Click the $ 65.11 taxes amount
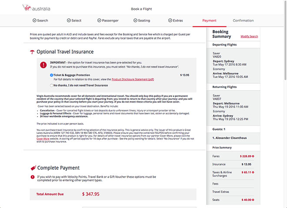The width and height of the screenshot is (287, 208). [246, 172]
